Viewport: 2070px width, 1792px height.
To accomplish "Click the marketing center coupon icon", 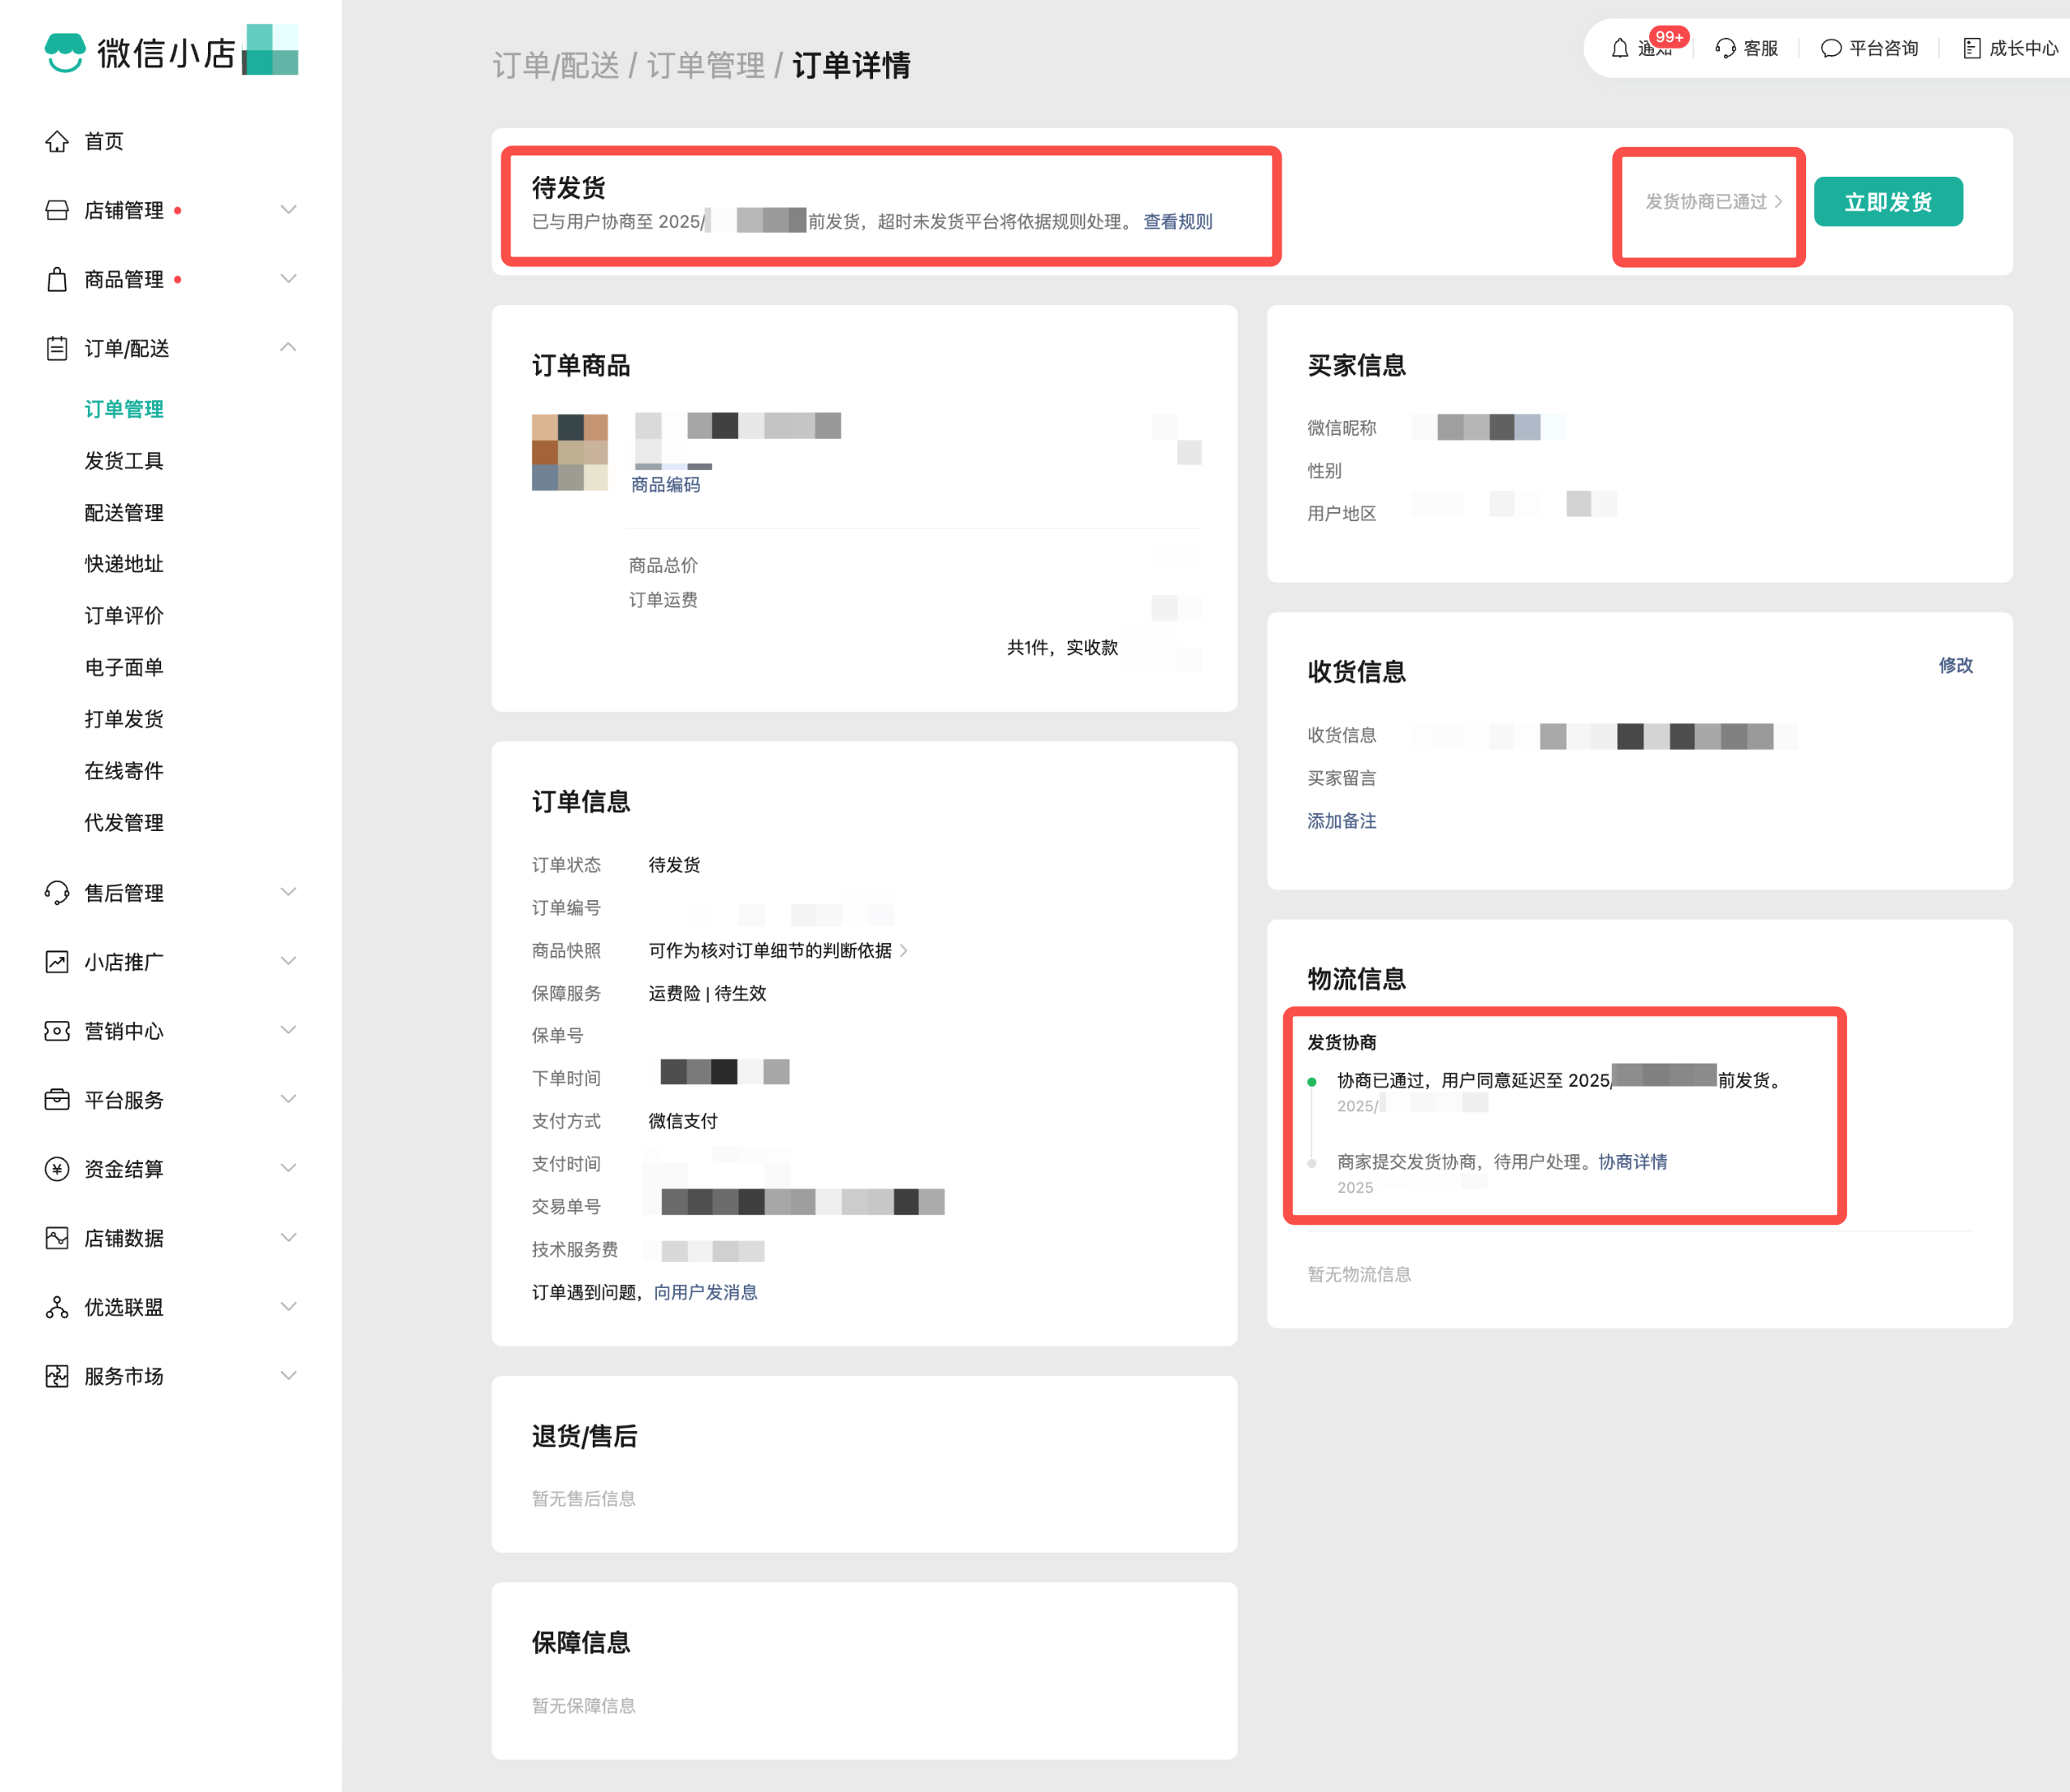I will pos(57,1031).
